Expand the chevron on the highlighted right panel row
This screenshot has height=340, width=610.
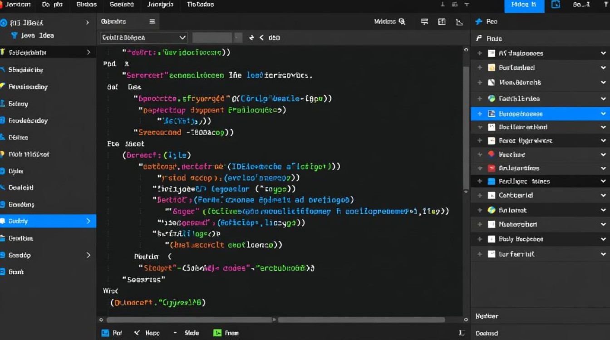(603, 114)
